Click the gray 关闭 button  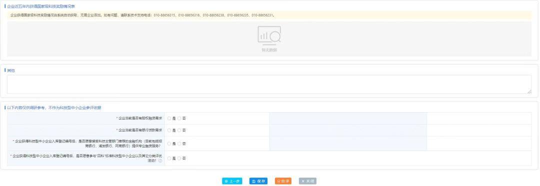[307, 181]
